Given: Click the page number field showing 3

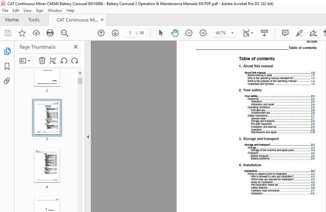Looking at the screenshot, I should (130, 33).
